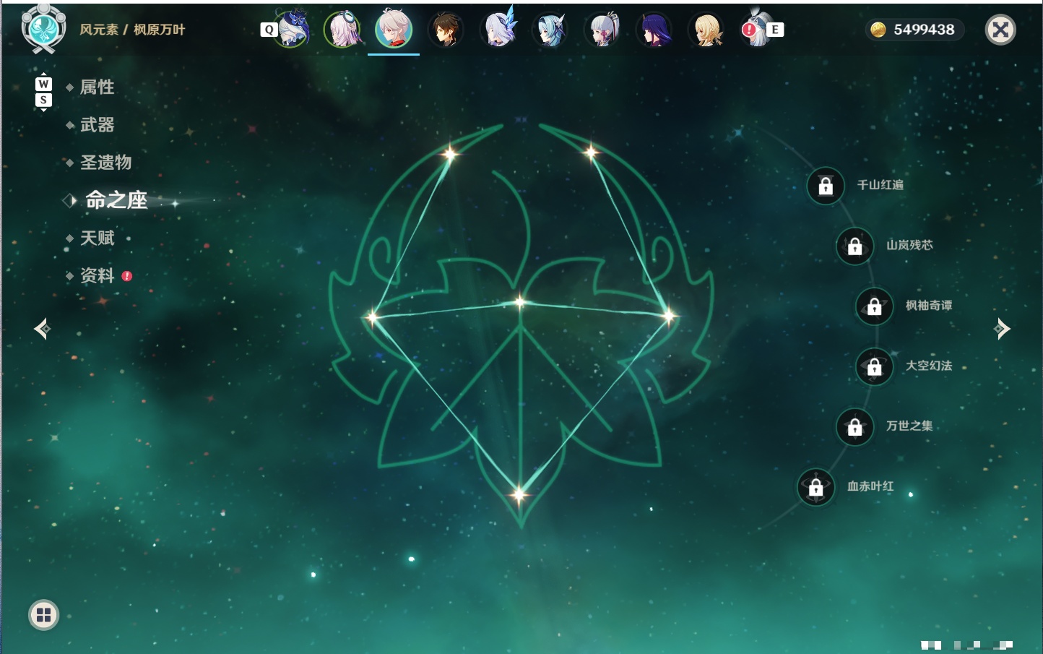1043x654 pixels.
Task: Click the top-left star of the constellation
Action: tap(451, 152)
